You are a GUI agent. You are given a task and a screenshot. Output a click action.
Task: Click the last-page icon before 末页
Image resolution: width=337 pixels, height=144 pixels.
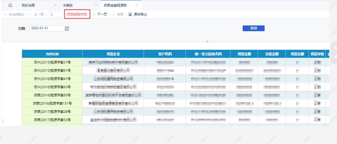pyautogui.click(x=113, y=14)
